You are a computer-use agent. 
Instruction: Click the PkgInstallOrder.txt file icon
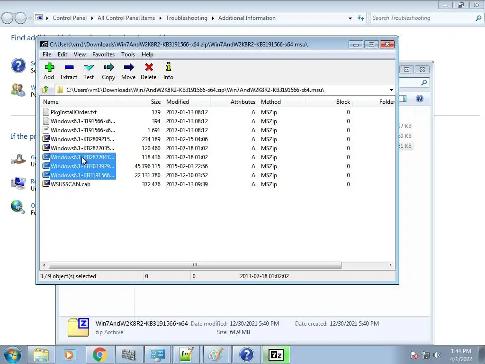point(46,112)
